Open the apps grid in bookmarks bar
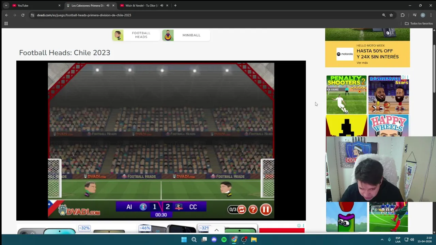The width and height of the screenshot is (436, 245). click(x=6, y=23)
